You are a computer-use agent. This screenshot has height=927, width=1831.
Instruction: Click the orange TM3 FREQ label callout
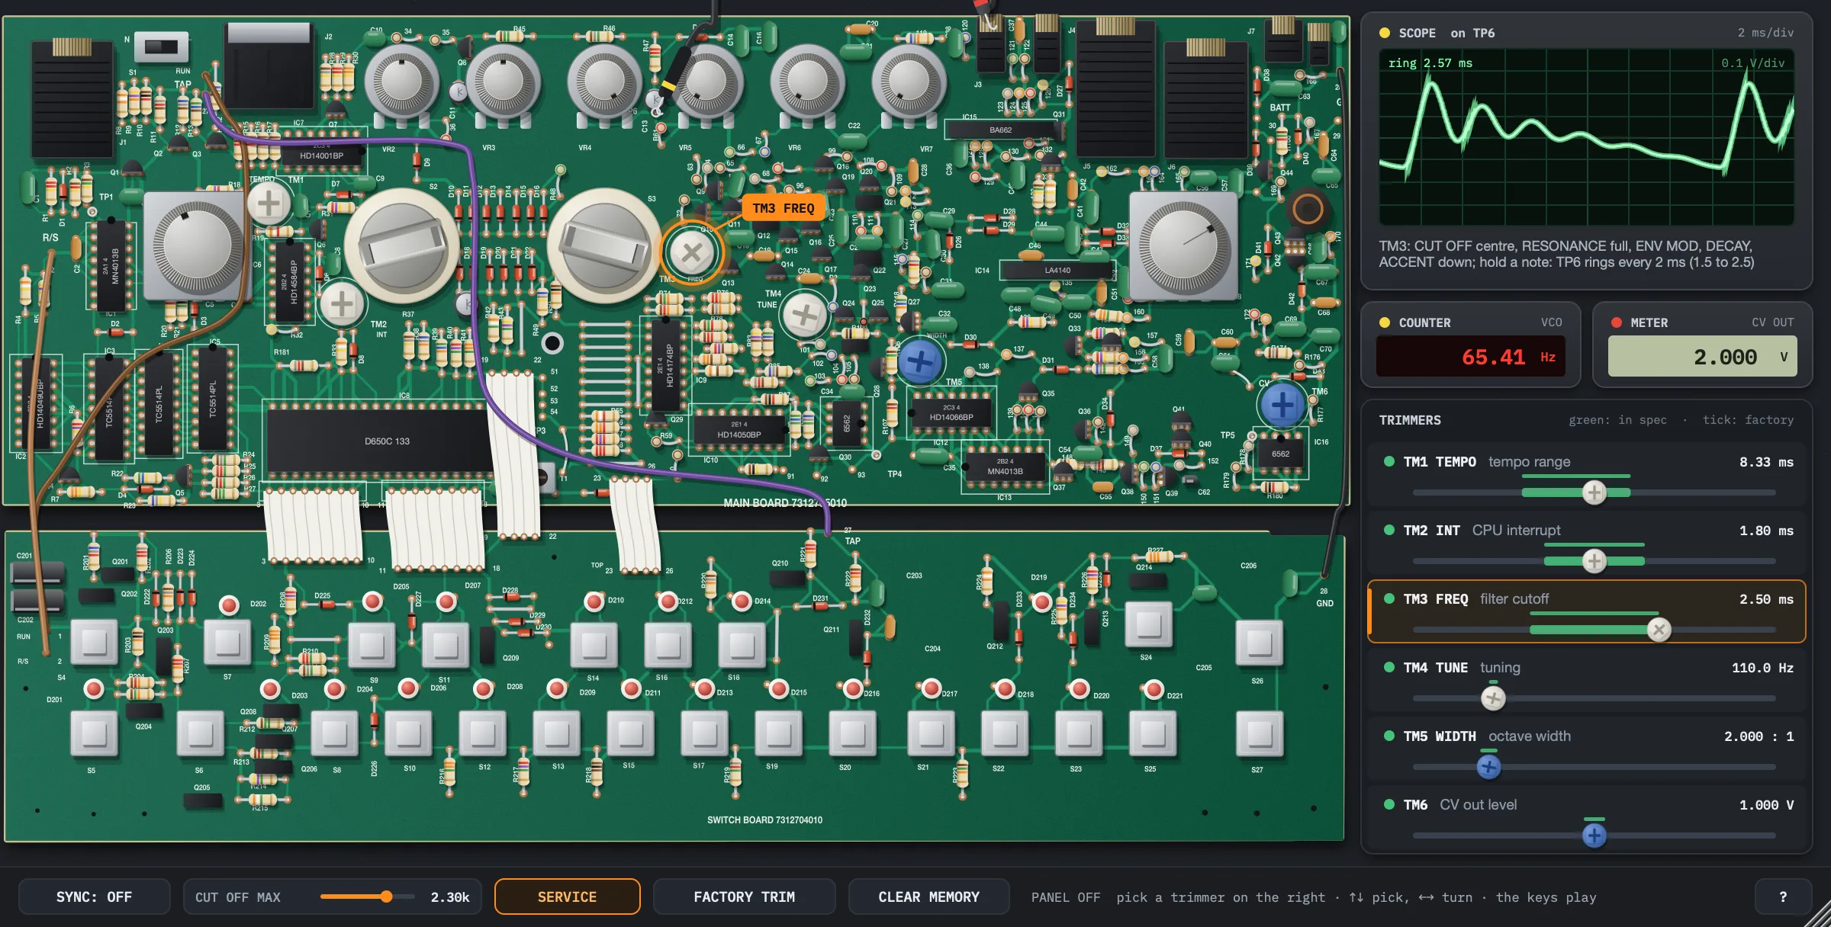tap(783, 208)
